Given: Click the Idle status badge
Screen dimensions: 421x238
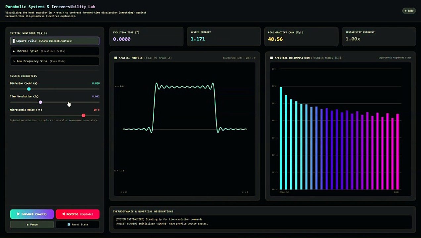Looking at the screenshot, I should (409, 11).
